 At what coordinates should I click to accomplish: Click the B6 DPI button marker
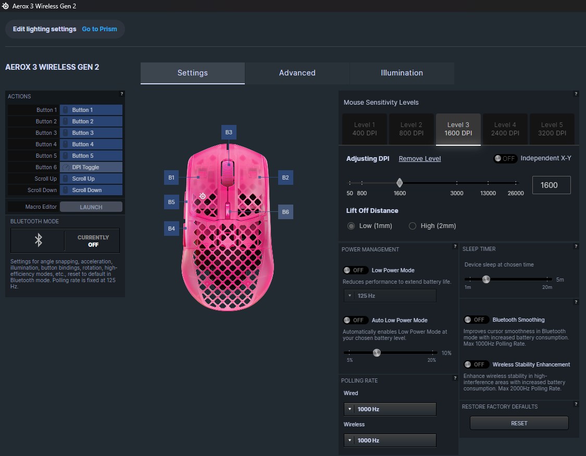[285, 212]
